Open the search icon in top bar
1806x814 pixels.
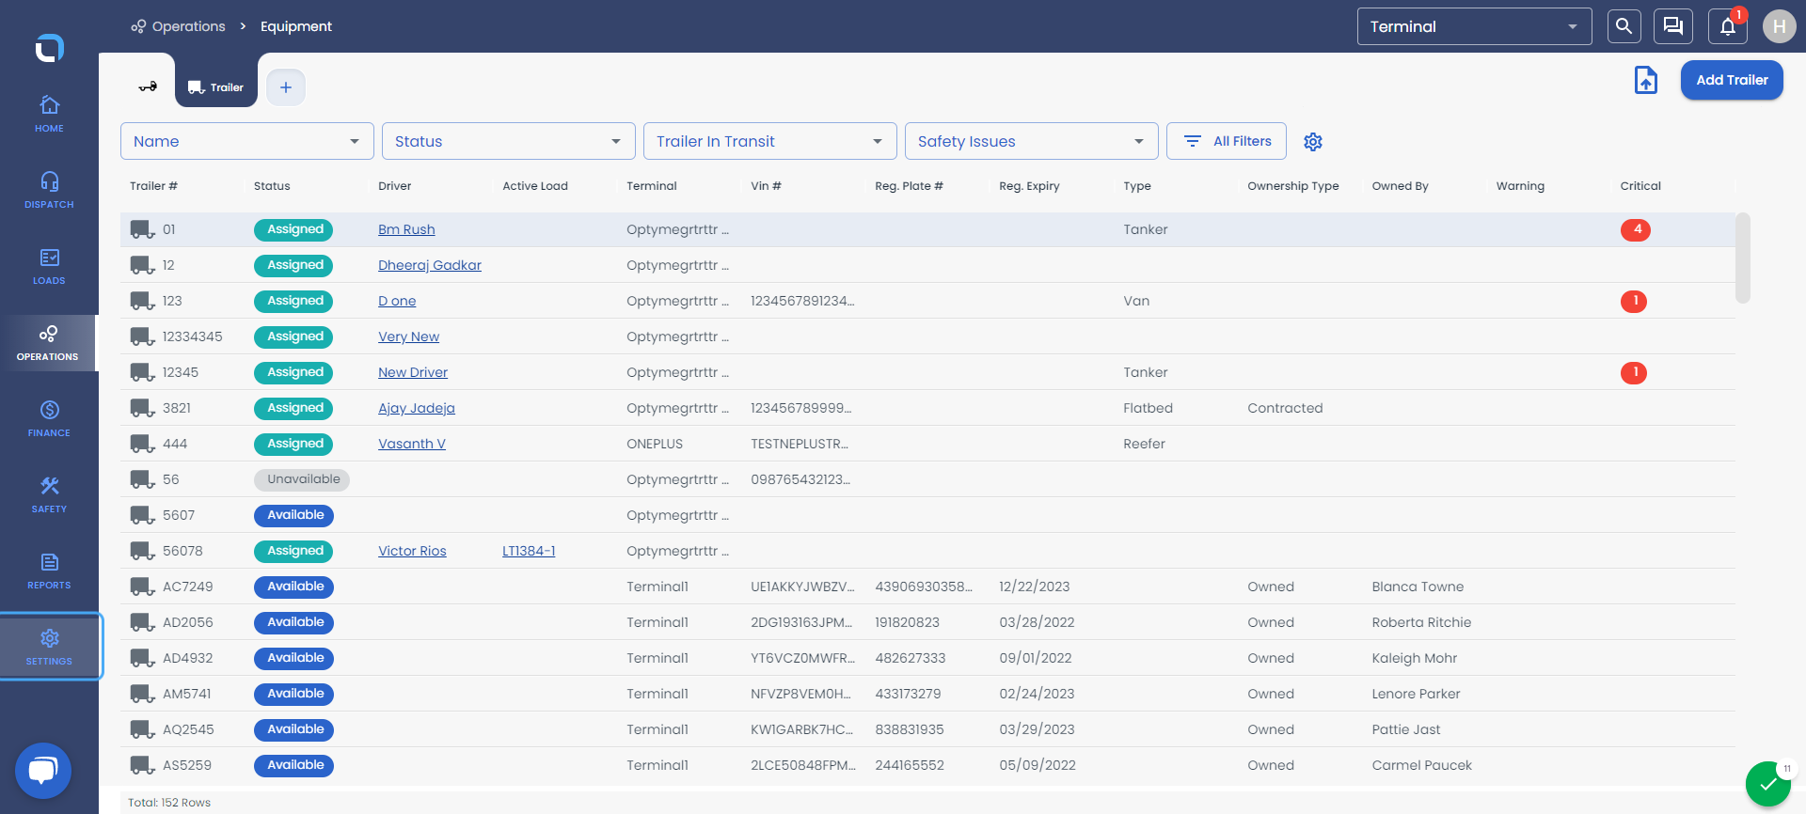point(1624,26)
